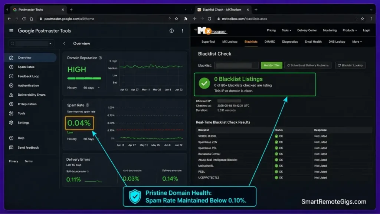The height and width of the screenshot is (214, 380).
Task: Reload the Postmaster Tools page
Action: tap(24, 19)
